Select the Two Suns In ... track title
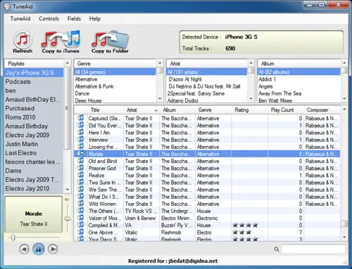The image size is (352, 269). click(105, 183)
